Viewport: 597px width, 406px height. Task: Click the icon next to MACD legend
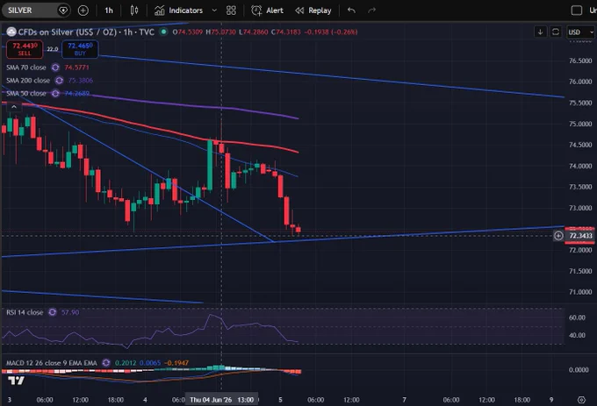[106, 363]
